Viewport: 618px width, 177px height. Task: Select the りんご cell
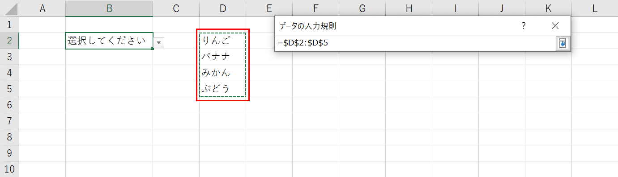point(223,41)
